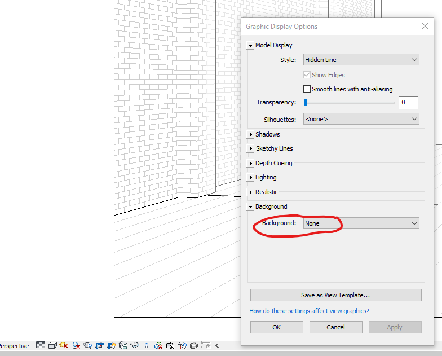Screen dimensions: 442x356
Task: Show or hide the crop region icon
Action: 111,345
